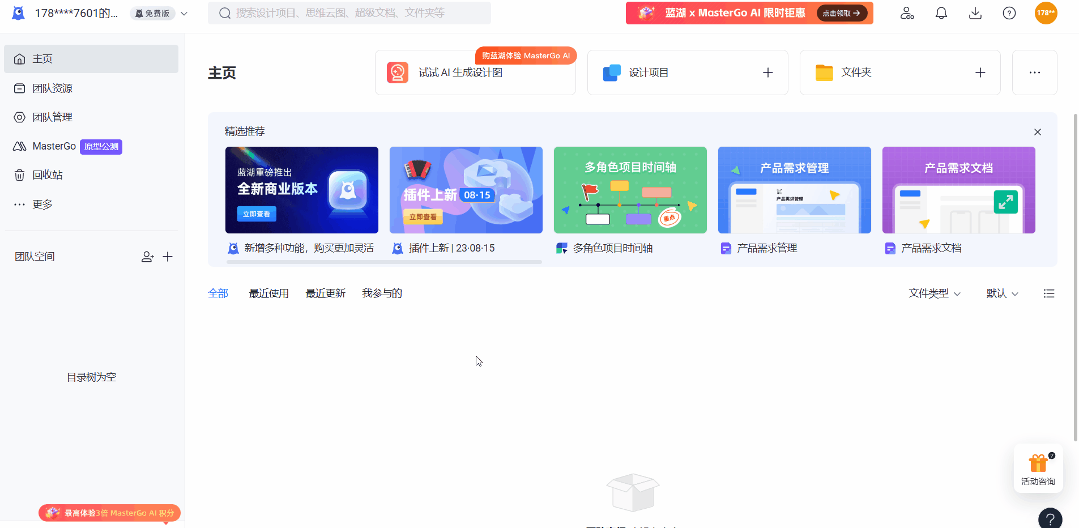
Task: Click 立即查看 on the 全新商业版本 card
Action: pyautogui.click(x=256, y=214)
